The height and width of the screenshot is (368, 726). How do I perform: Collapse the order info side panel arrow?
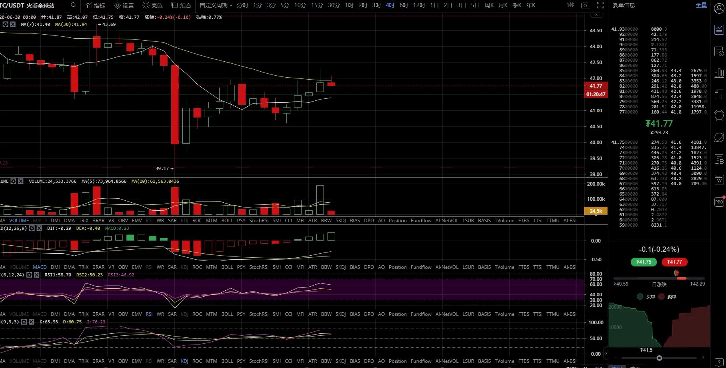pyautogui.click(x=606, y=353)
